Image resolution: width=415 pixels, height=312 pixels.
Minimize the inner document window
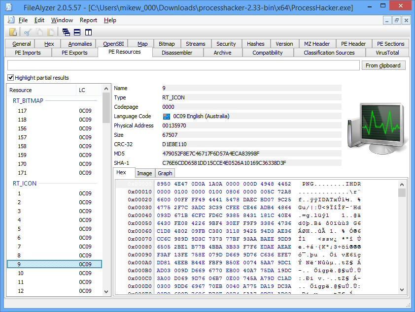[x=387, y=20]
